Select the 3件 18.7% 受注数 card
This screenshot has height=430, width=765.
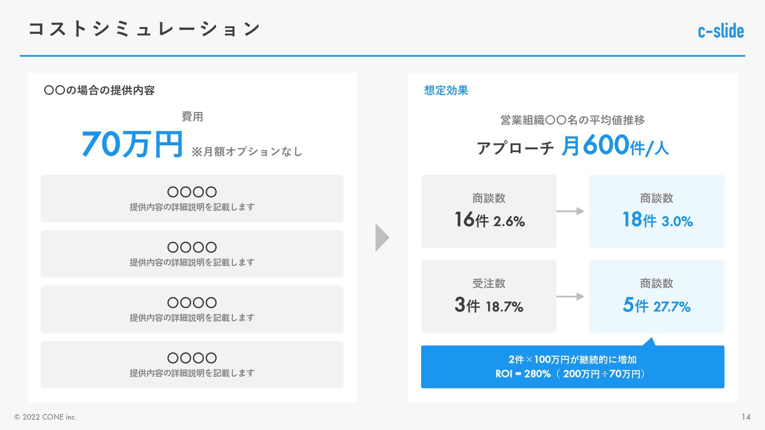point(488,297)
